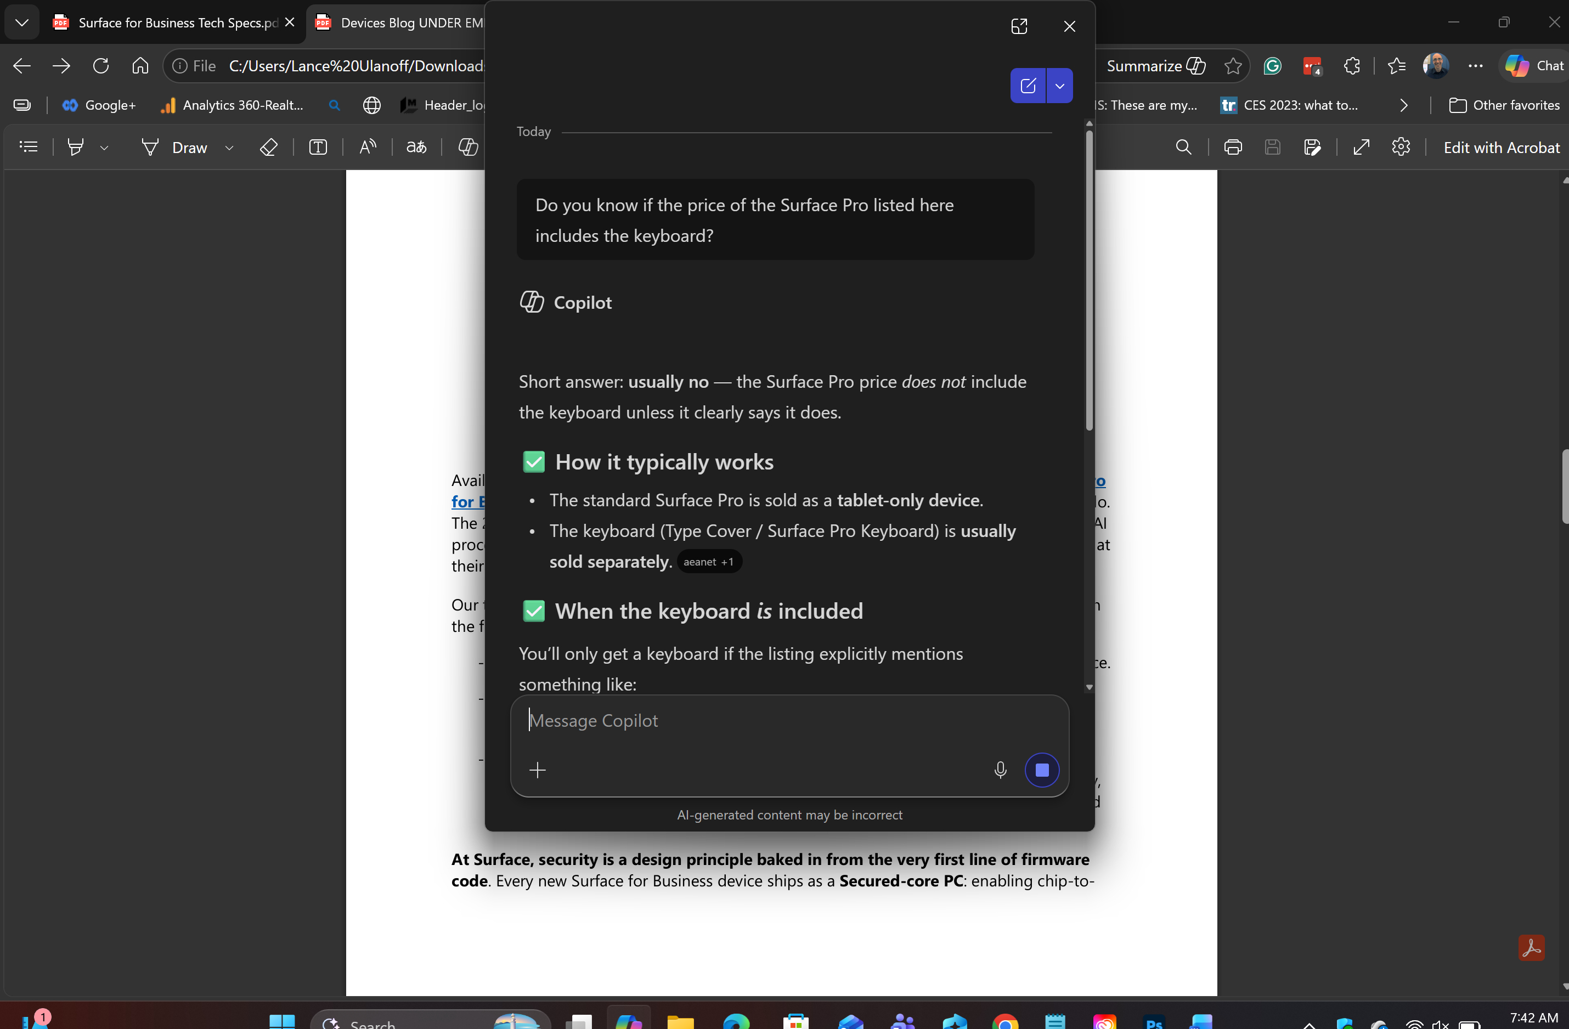Open the aeanet +1 source citation

(x=709, y=562)
